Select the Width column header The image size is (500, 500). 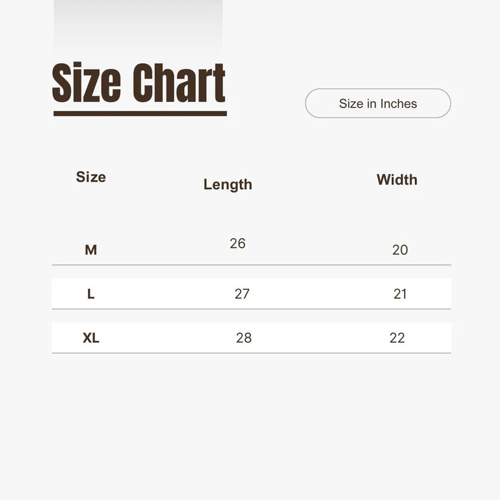(397, 180)
